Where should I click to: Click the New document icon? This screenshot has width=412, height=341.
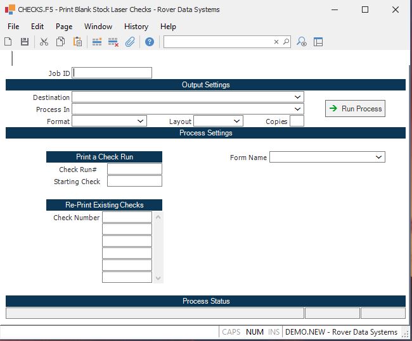(x=8, y=42)
